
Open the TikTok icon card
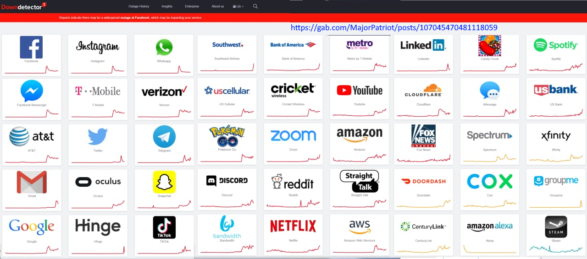[164, 235]
